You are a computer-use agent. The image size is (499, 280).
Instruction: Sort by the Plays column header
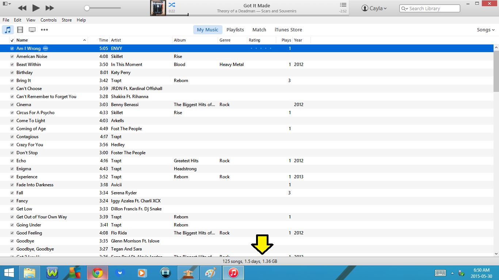(x=284, y=40)
